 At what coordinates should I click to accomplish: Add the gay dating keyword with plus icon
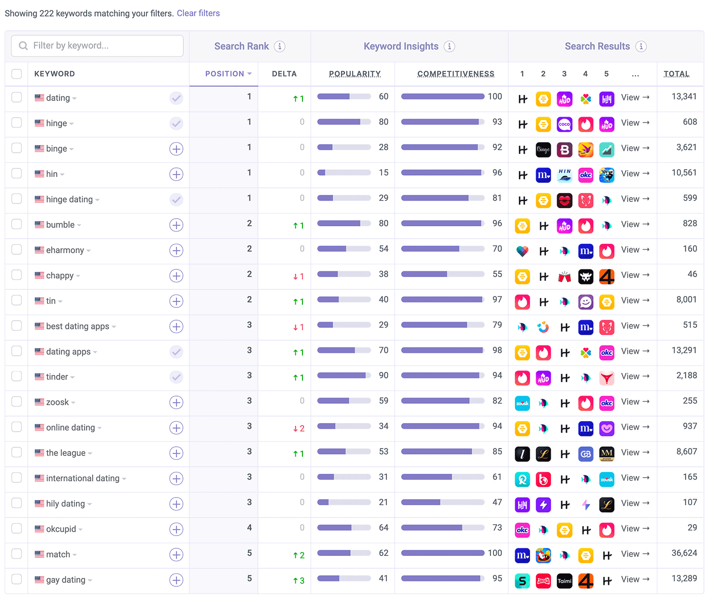176,580
